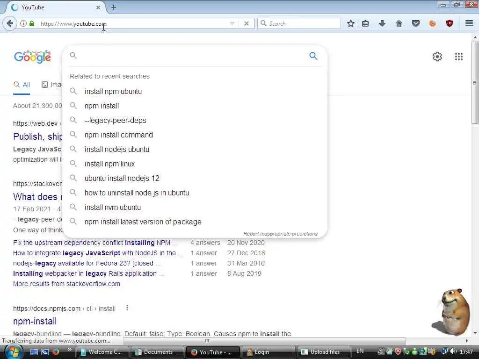This screenshot has width=479, height=359.
Task: Click into the Firefox Search box
Action: [x=299, y=23]
